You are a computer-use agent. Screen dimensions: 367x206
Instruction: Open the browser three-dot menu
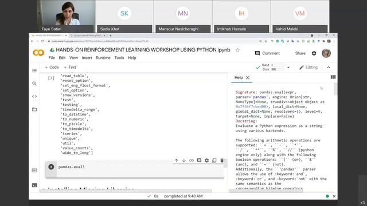coord(334,41)
